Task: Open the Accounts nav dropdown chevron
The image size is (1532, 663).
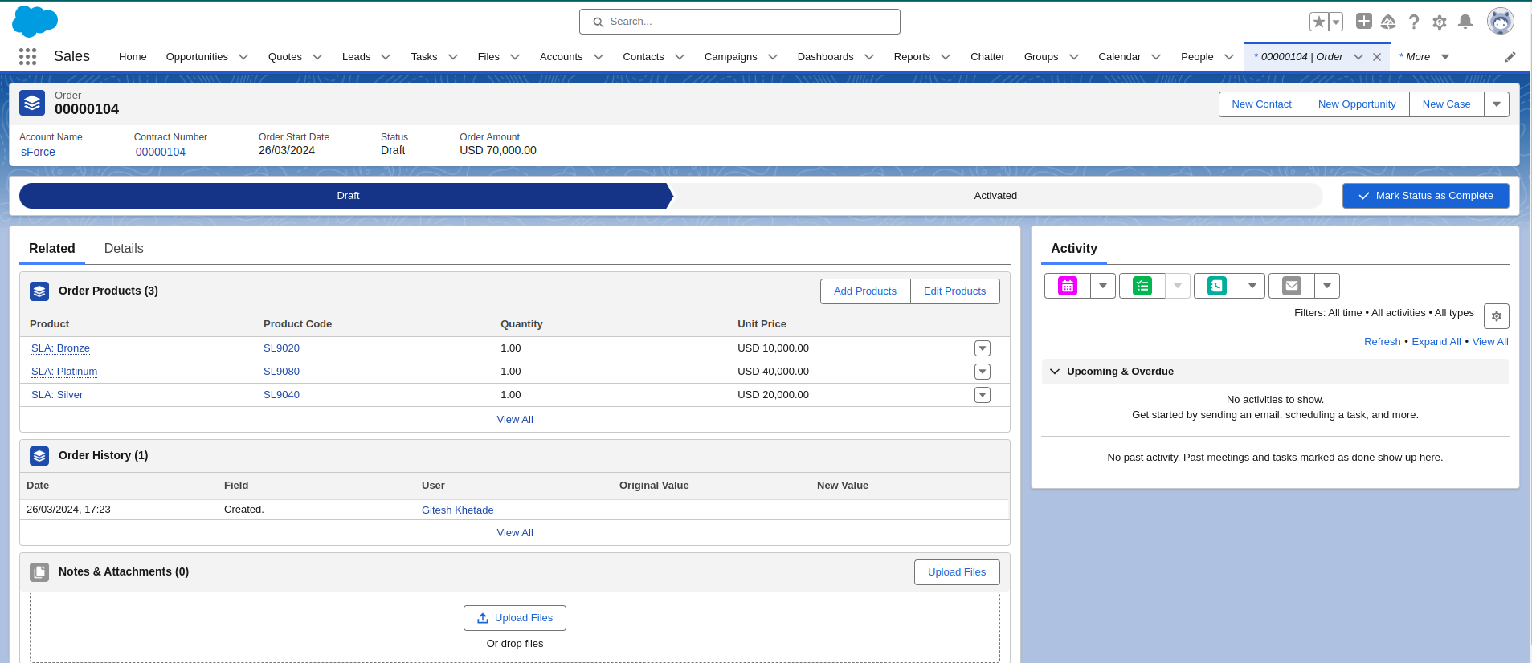Action: 599,57
